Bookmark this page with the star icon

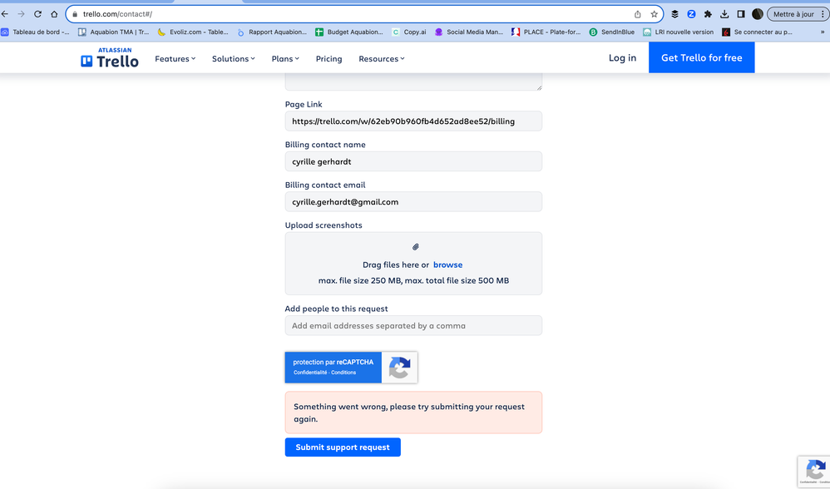tap(655, 14)
